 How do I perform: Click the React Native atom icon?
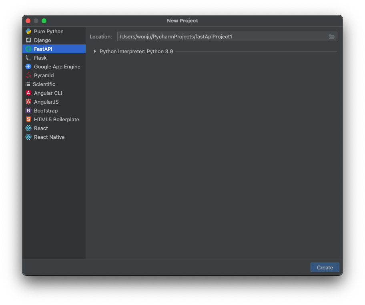[x=28, y=137]
